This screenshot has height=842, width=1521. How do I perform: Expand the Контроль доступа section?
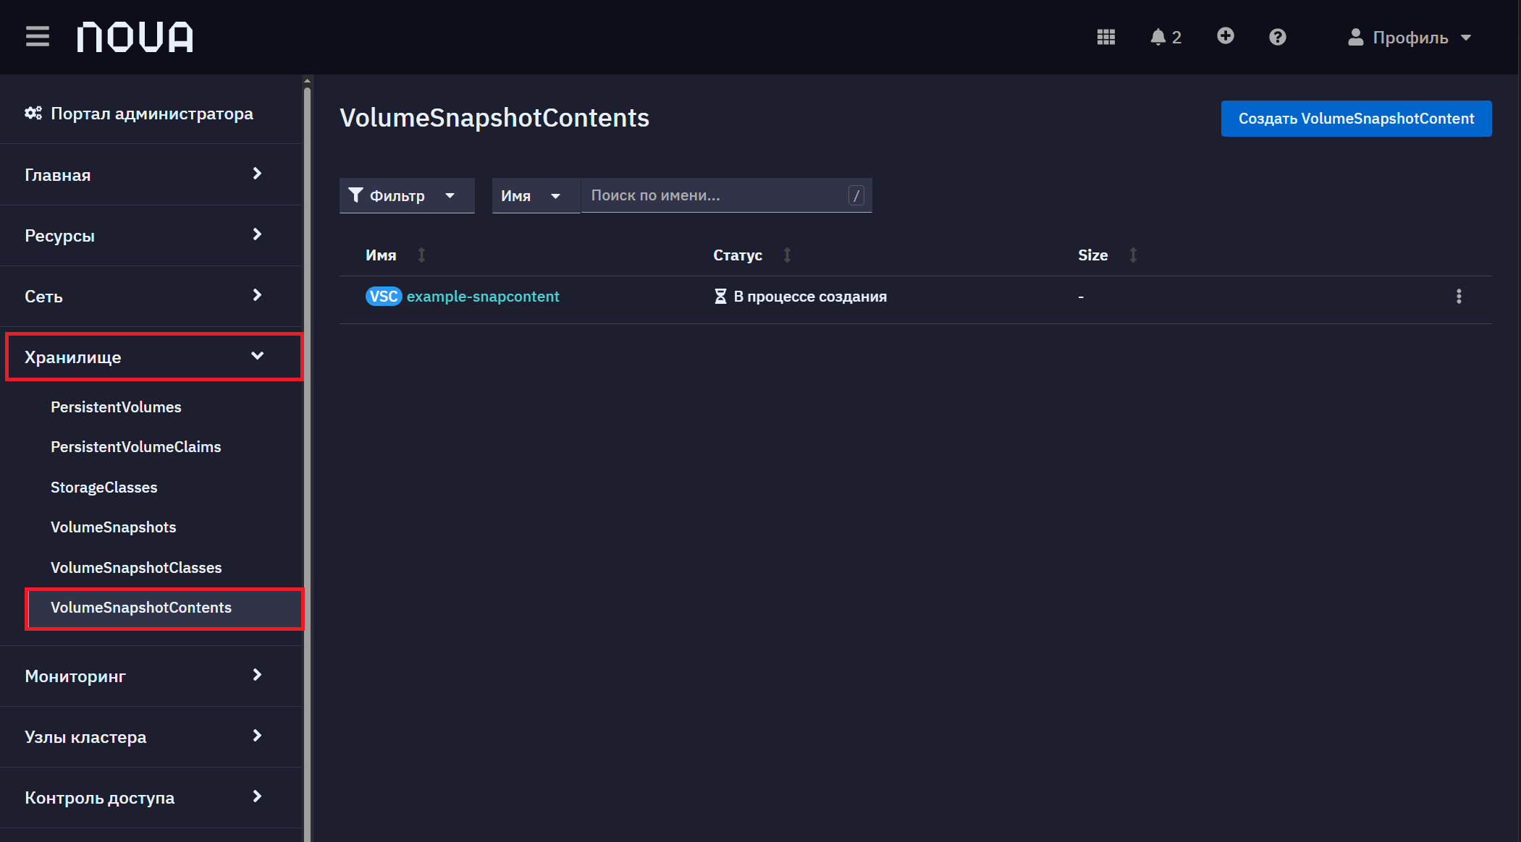tap(151, 797)
